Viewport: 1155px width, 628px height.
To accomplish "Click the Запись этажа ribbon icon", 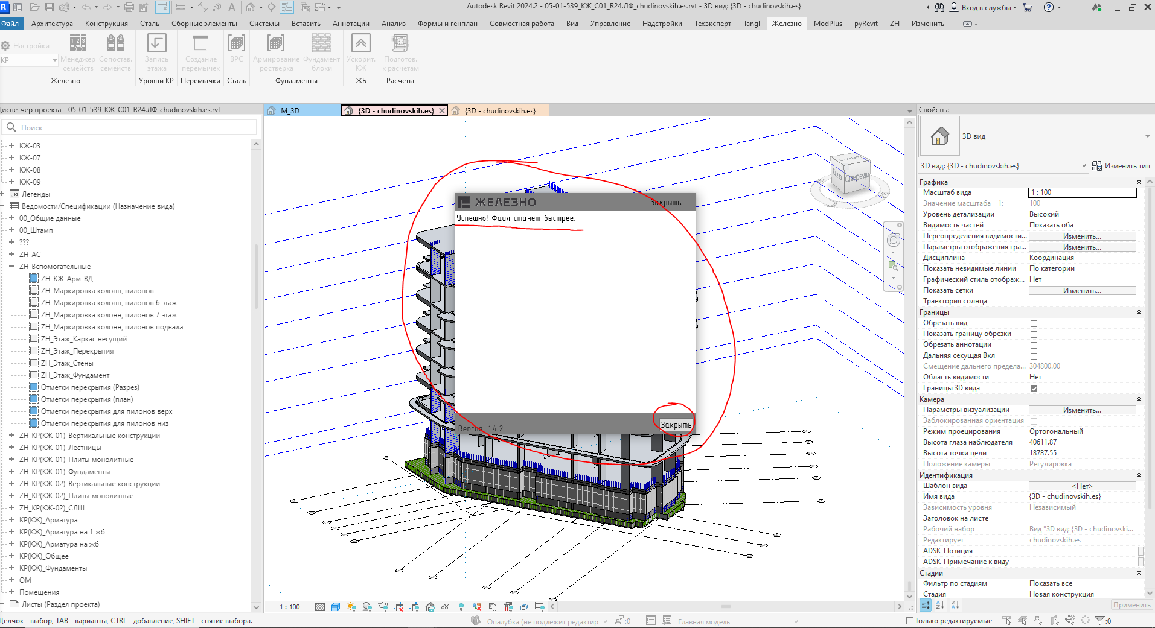I will 156,43.
